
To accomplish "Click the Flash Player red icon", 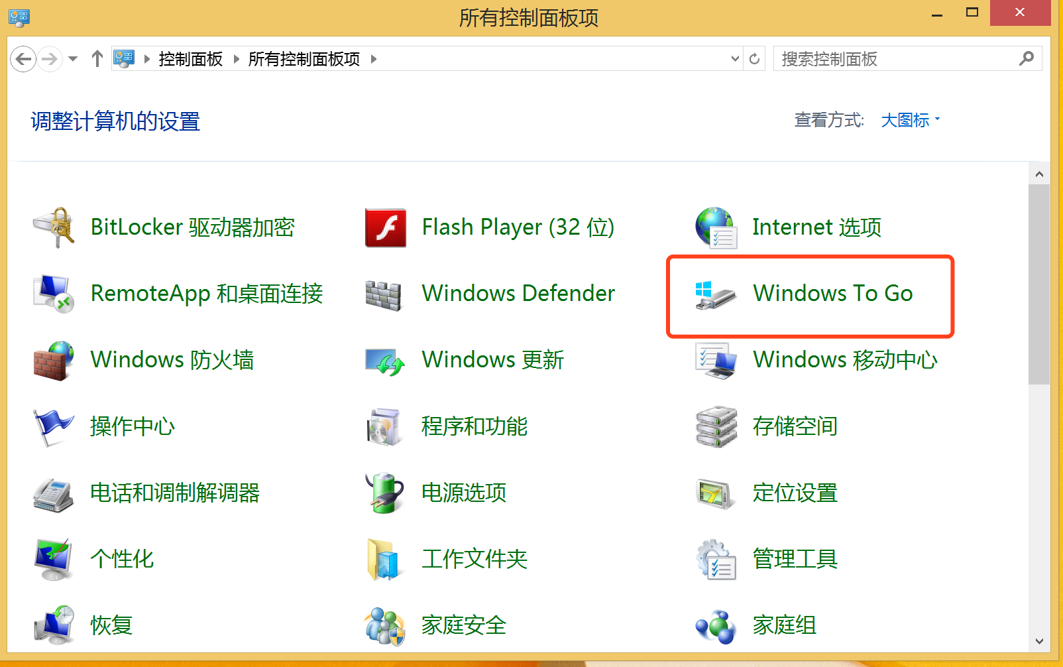I will click(x=385, y=227).
